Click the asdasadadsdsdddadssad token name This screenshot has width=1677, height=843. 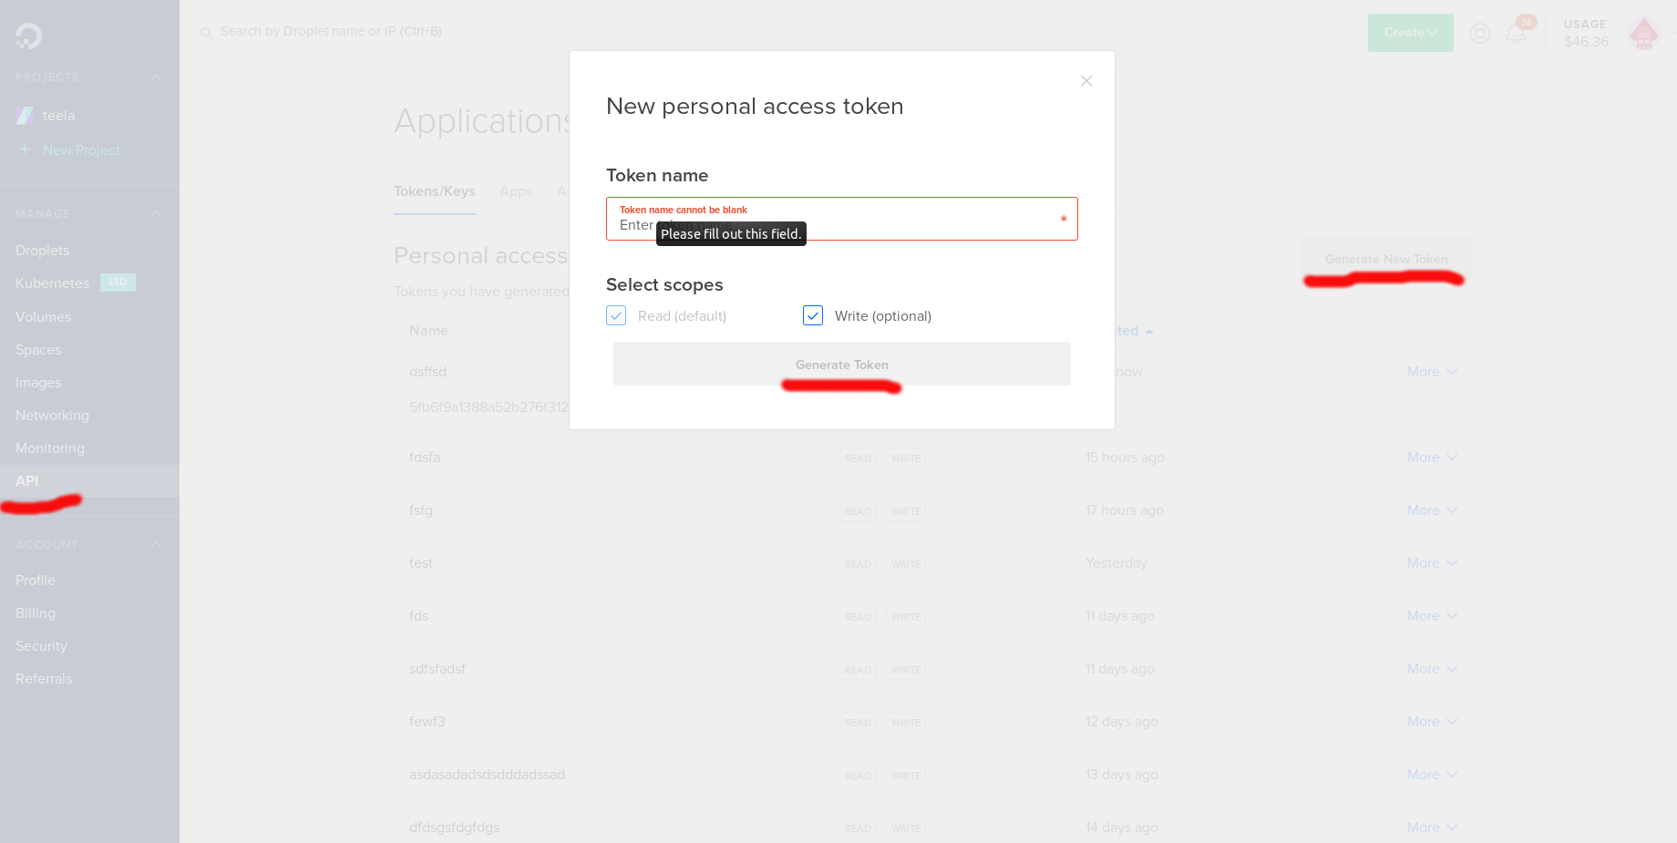click(487, 775)
